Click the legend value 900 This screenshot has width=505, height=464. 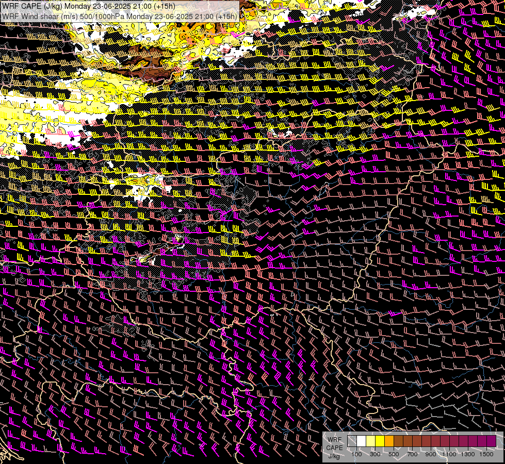tap(431, 454)
